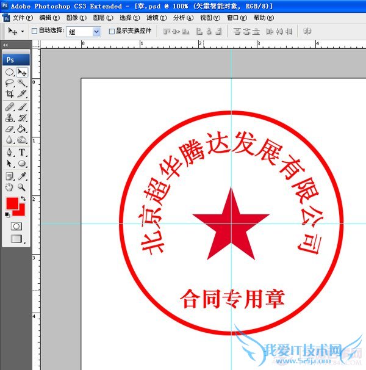This screenshot has width=366, height=370.
Task: Click Distribute Vertical Centers button
Action: point(246,31)
